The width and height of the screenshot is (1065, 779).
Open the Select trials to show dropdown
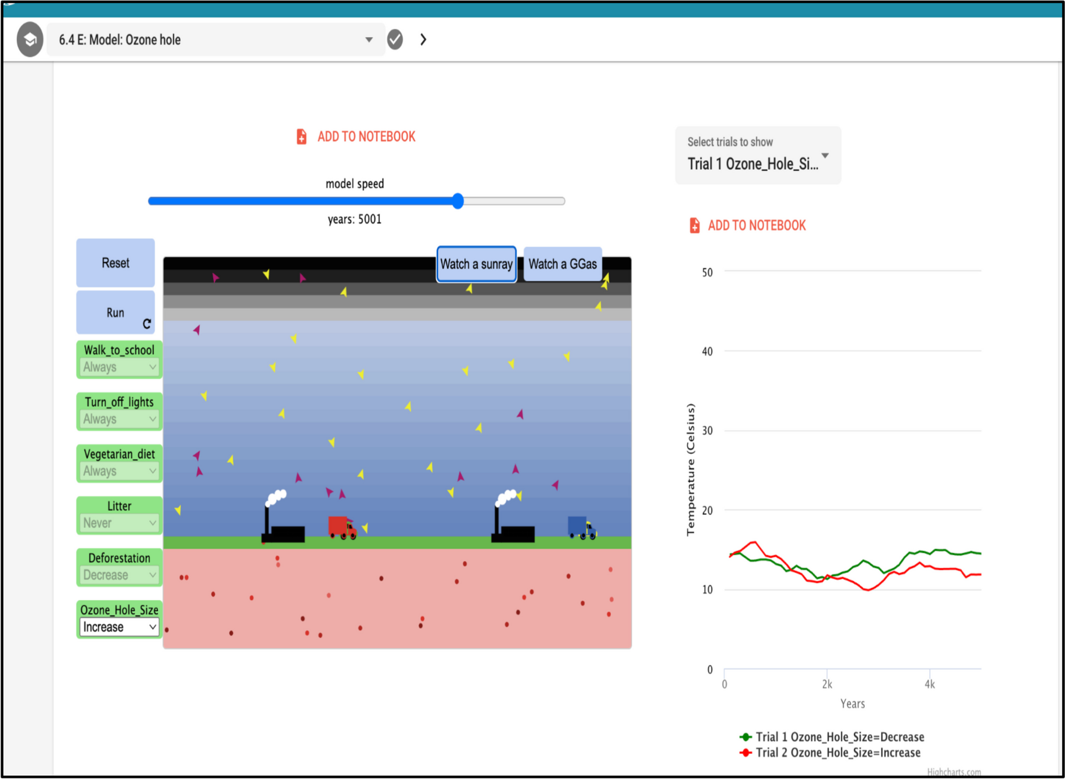coord(758,155)
